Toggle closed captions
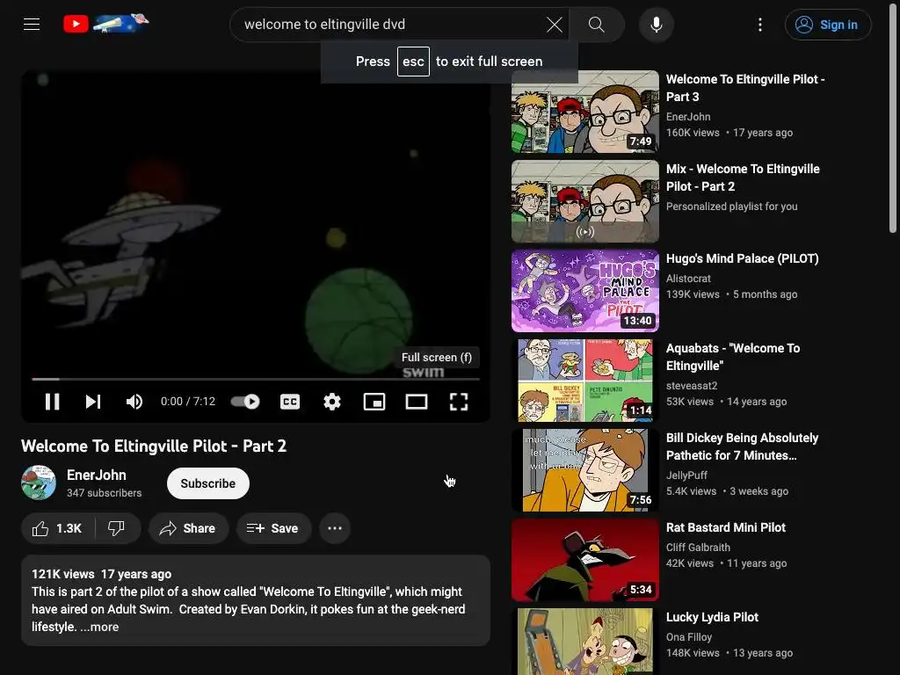 290,401
